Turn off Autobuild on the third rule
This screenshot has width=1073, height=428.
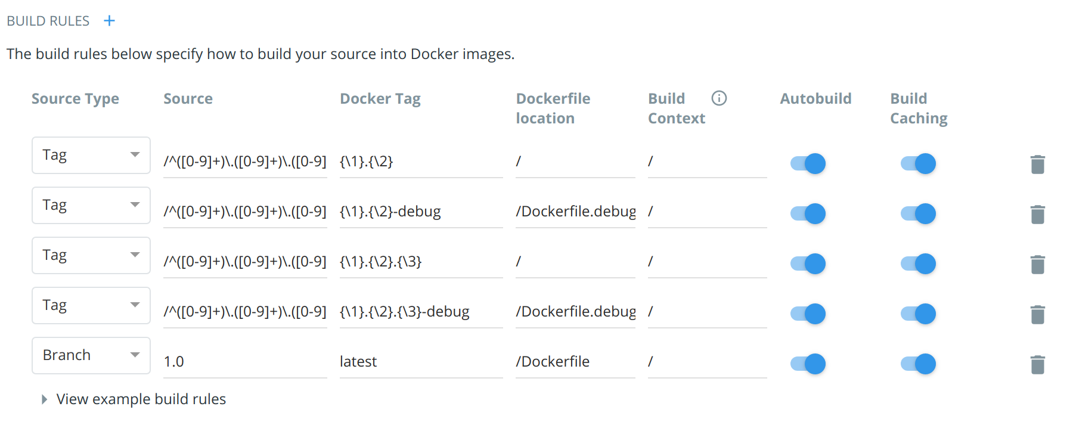click(x=807, y=263)
